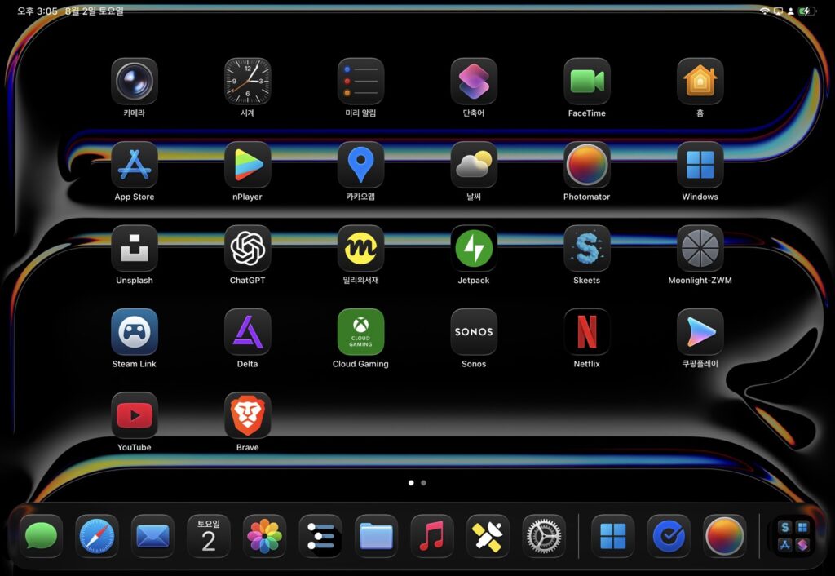Open Windows app on the home screen grid

(x=700, y=165)
